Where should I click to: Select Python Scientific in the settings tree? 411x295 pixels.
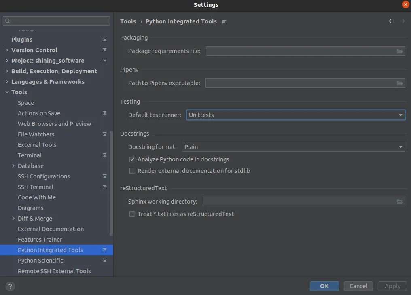tap(40, 261)
